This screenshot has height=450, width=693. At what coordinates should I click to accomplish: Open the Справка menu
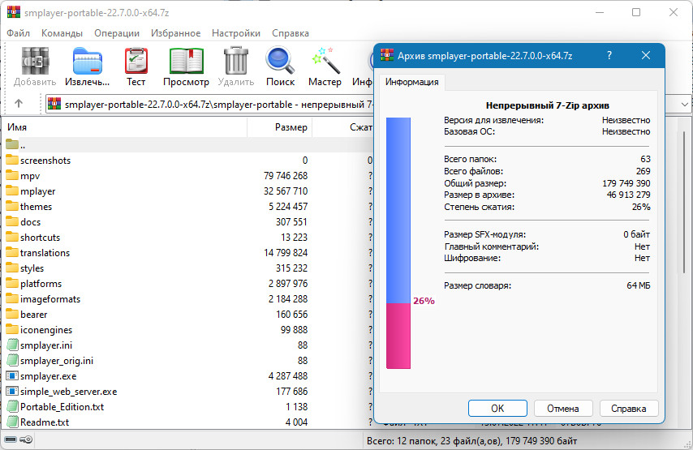(x=291, y=33)
